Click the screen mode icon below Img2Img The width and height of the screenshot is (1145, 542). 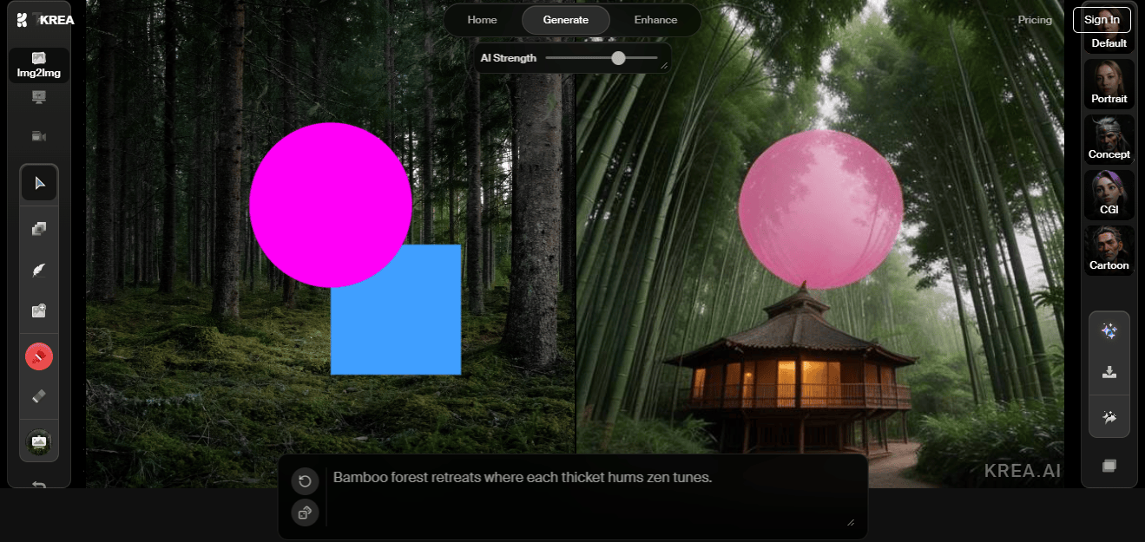point(39,97)
